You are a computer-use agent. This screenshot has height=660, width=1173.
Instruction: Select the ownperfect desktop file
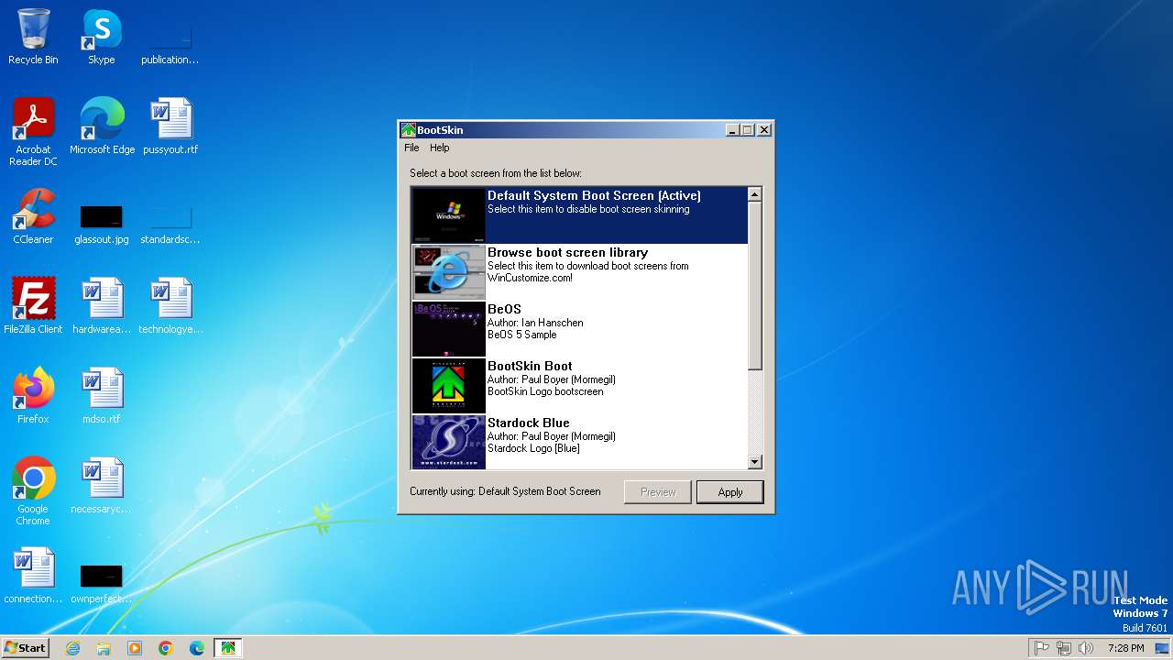[x=102, y=584]
